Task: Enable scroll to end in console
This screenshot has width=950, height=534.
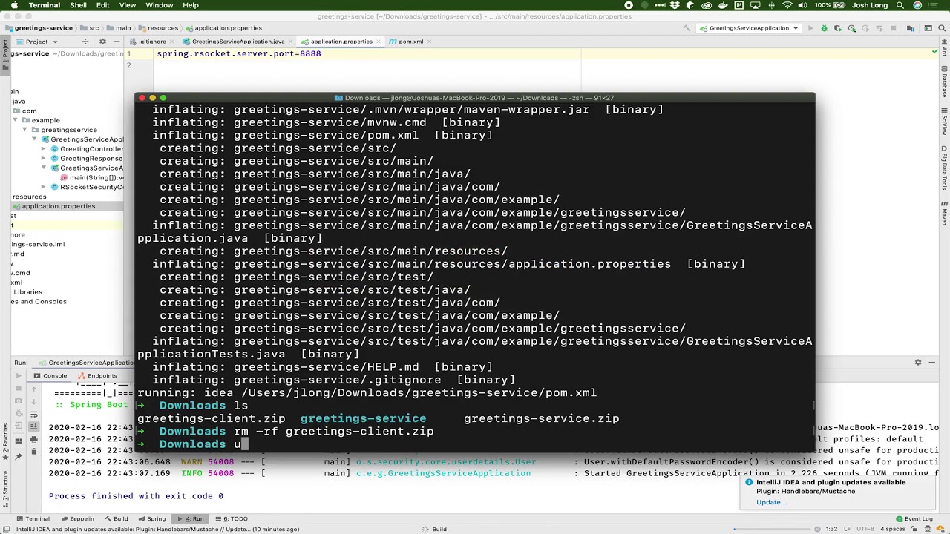Action: pyautogui.click(x=34, y=426)
